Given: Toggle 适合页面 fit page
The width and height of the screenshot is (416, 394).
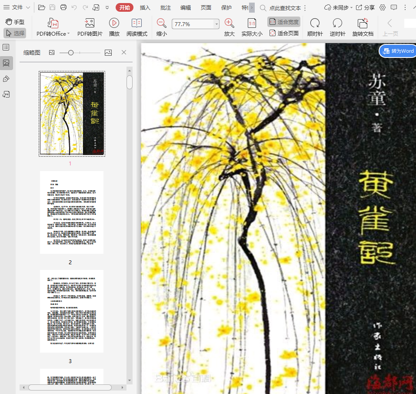Looking at the screenshot, I should click(x=284, y=33).
